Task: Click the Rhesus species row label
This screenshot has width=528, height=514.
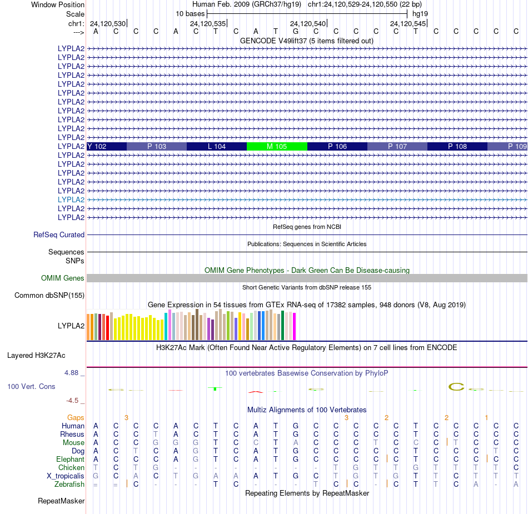Action: click(72, 434)
